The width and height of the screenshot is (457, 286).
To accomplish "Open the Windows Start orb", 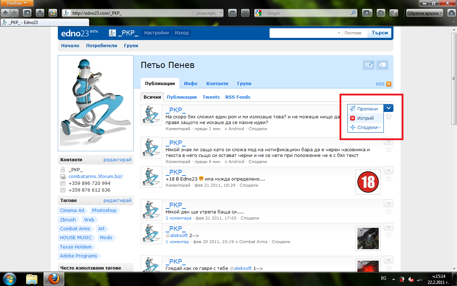I will (10, 278).
